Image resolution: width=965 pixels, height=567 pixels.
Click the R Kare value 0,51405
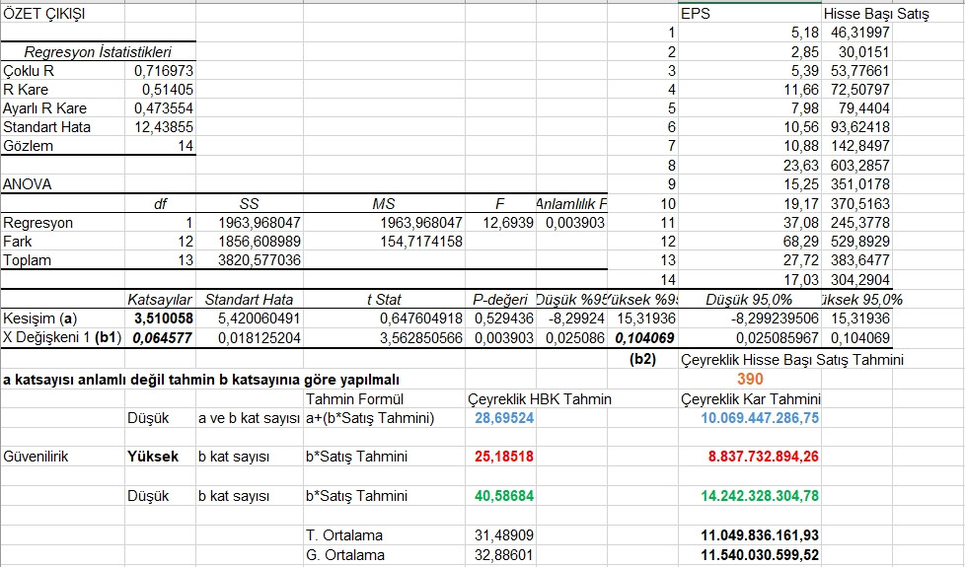click(168, 90)
